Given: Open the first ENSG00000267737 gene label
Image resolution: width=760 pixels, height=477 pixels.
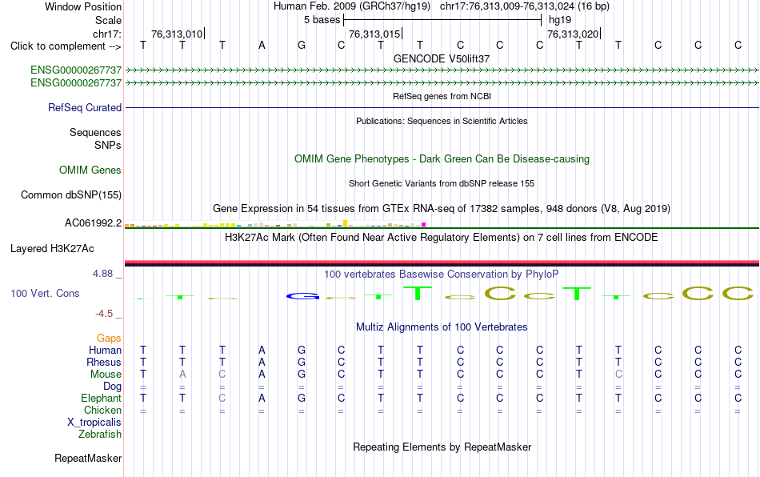Looking at the screenshot, I should (x=76, y=70).
